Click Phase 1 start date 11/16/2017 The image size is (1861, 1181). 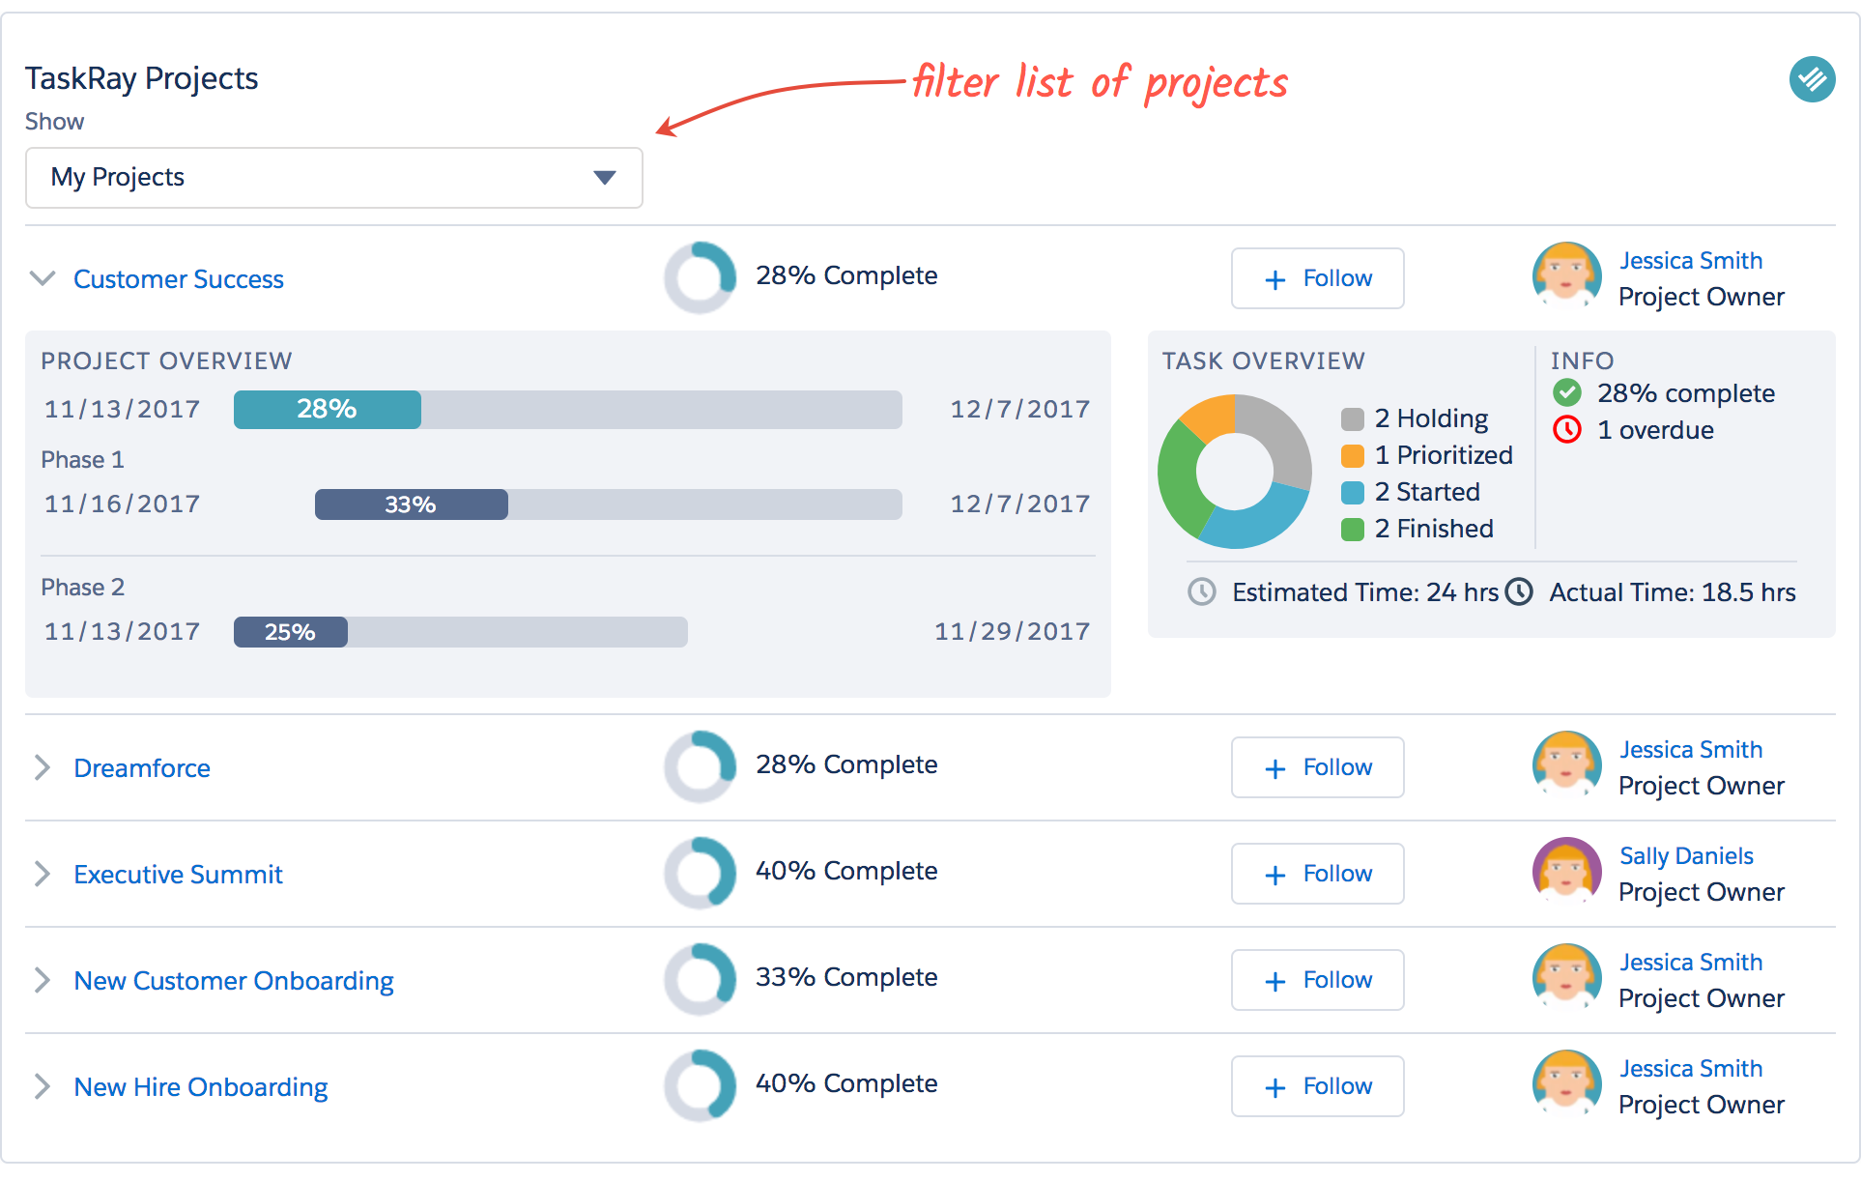(122, 504)
